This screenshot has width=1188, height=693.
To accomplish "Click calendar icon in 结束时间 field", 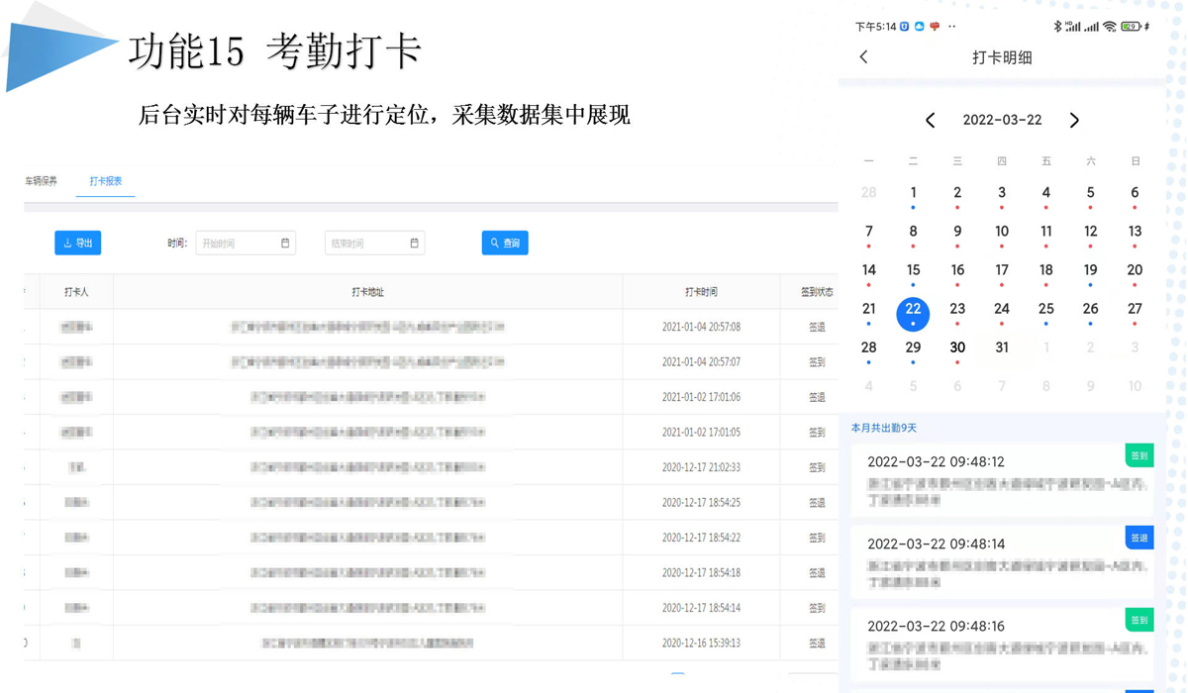I will [414, 243].
